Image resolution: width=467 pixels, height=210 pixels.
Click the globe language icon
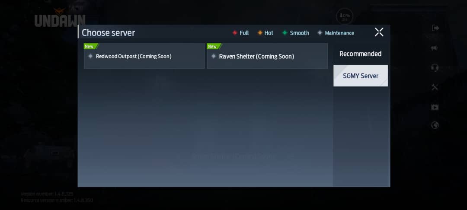pos(435,125)
